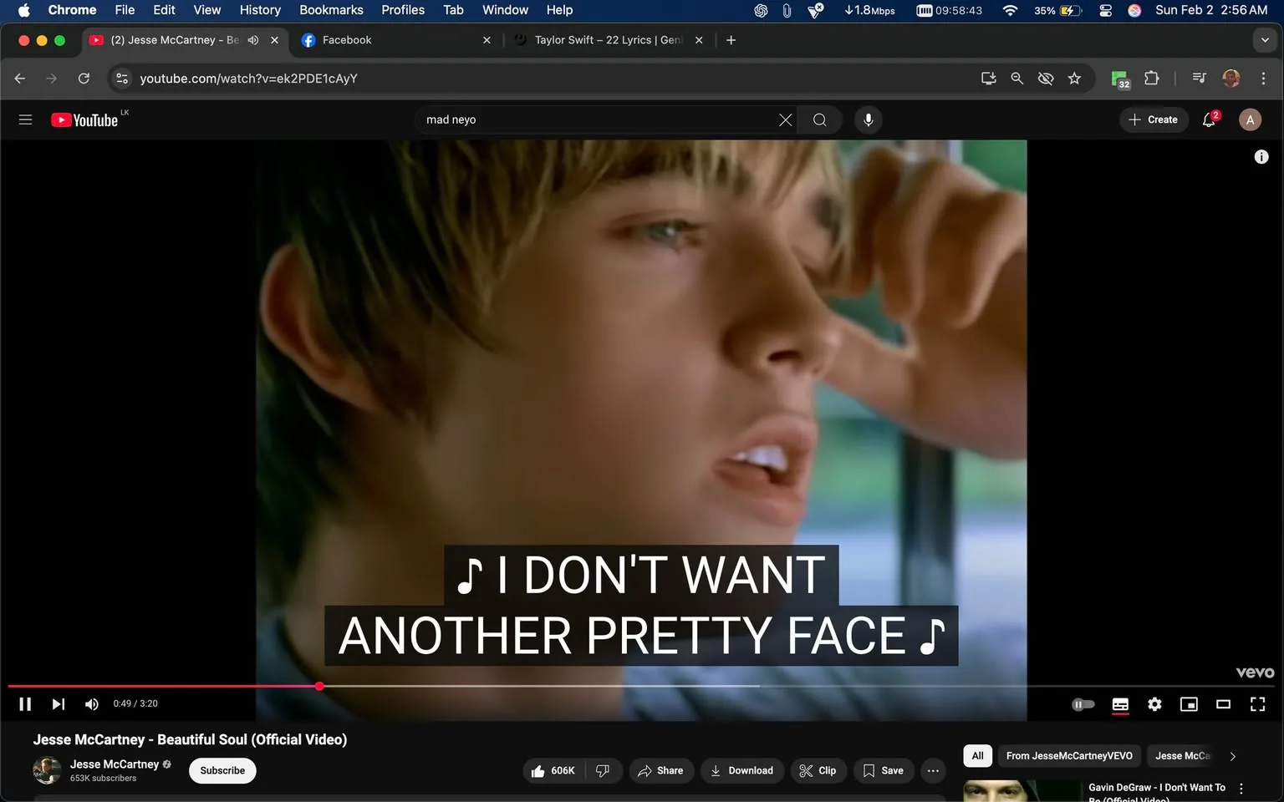1284x802 pixels.
Task: Share the Beautiful Soul video
Action: (660, 770)
